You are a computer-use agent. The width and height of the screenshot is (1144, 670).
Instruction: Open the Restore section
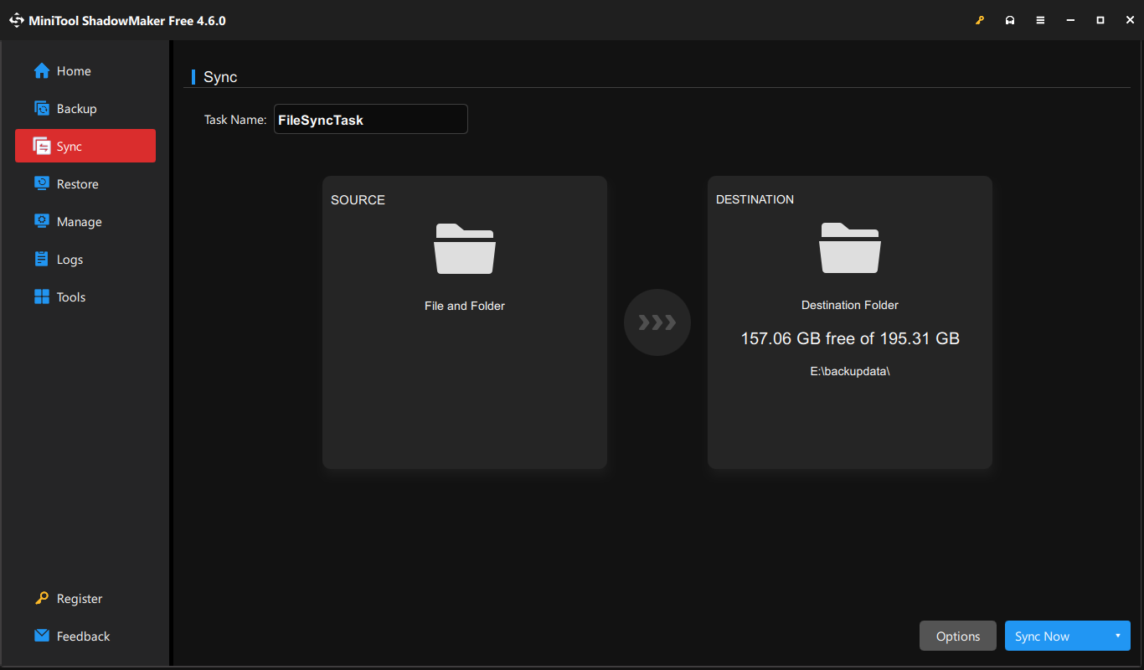pyautogui.click(x=76, y=183)
